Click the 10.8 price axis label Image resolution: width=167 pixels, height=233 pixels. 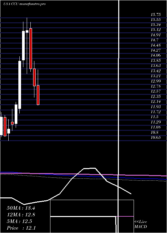155,132
